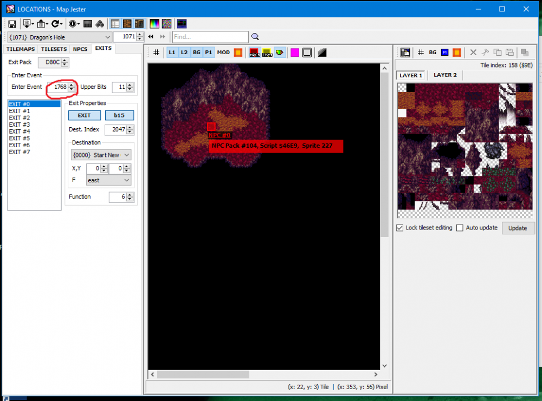
Task: Toggle the Exits overlay icon
Action: [267, 52]
